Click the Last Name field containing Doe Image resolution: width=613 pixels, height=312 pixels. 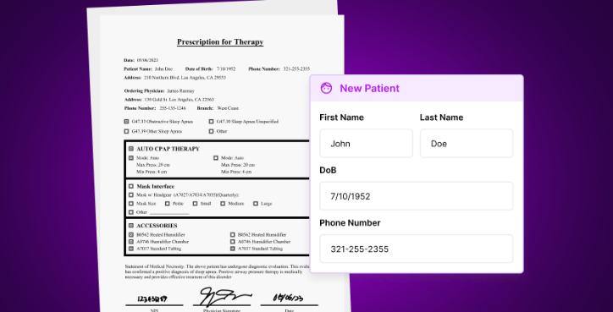coord(467,143)
